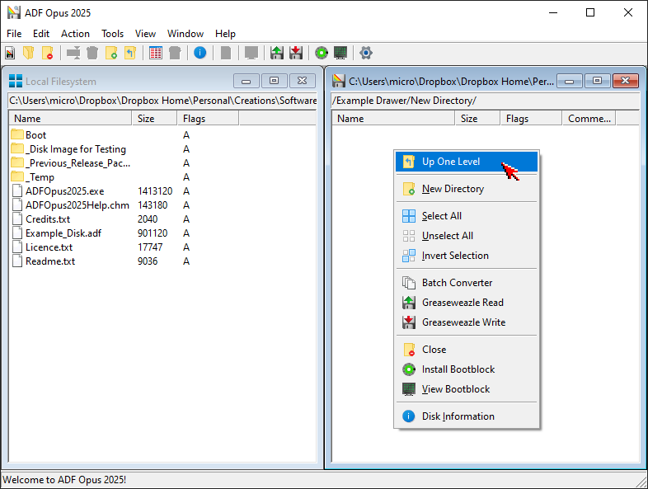
Task: Click the Local Filesystem path field
Action: pyautogui.click(x=162, y=101)
